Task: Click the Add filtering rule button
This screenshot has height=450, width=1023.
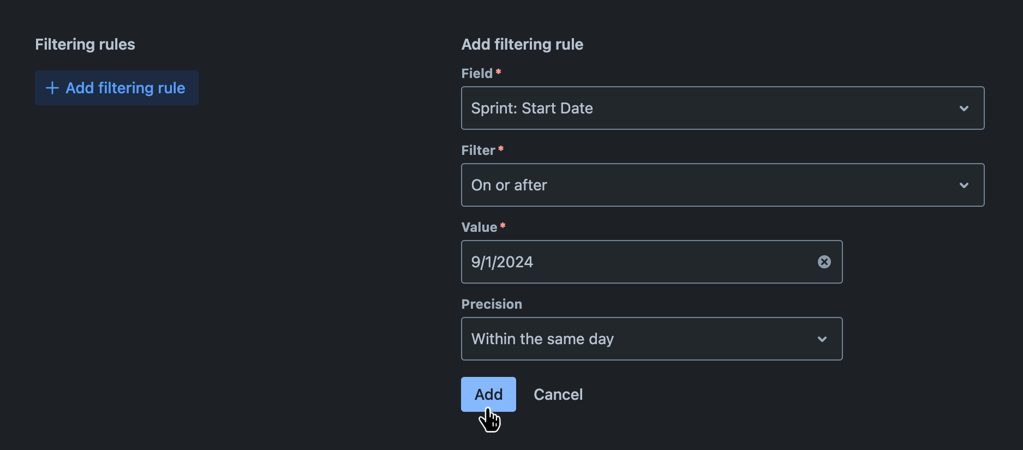Action: click(116, 88)
